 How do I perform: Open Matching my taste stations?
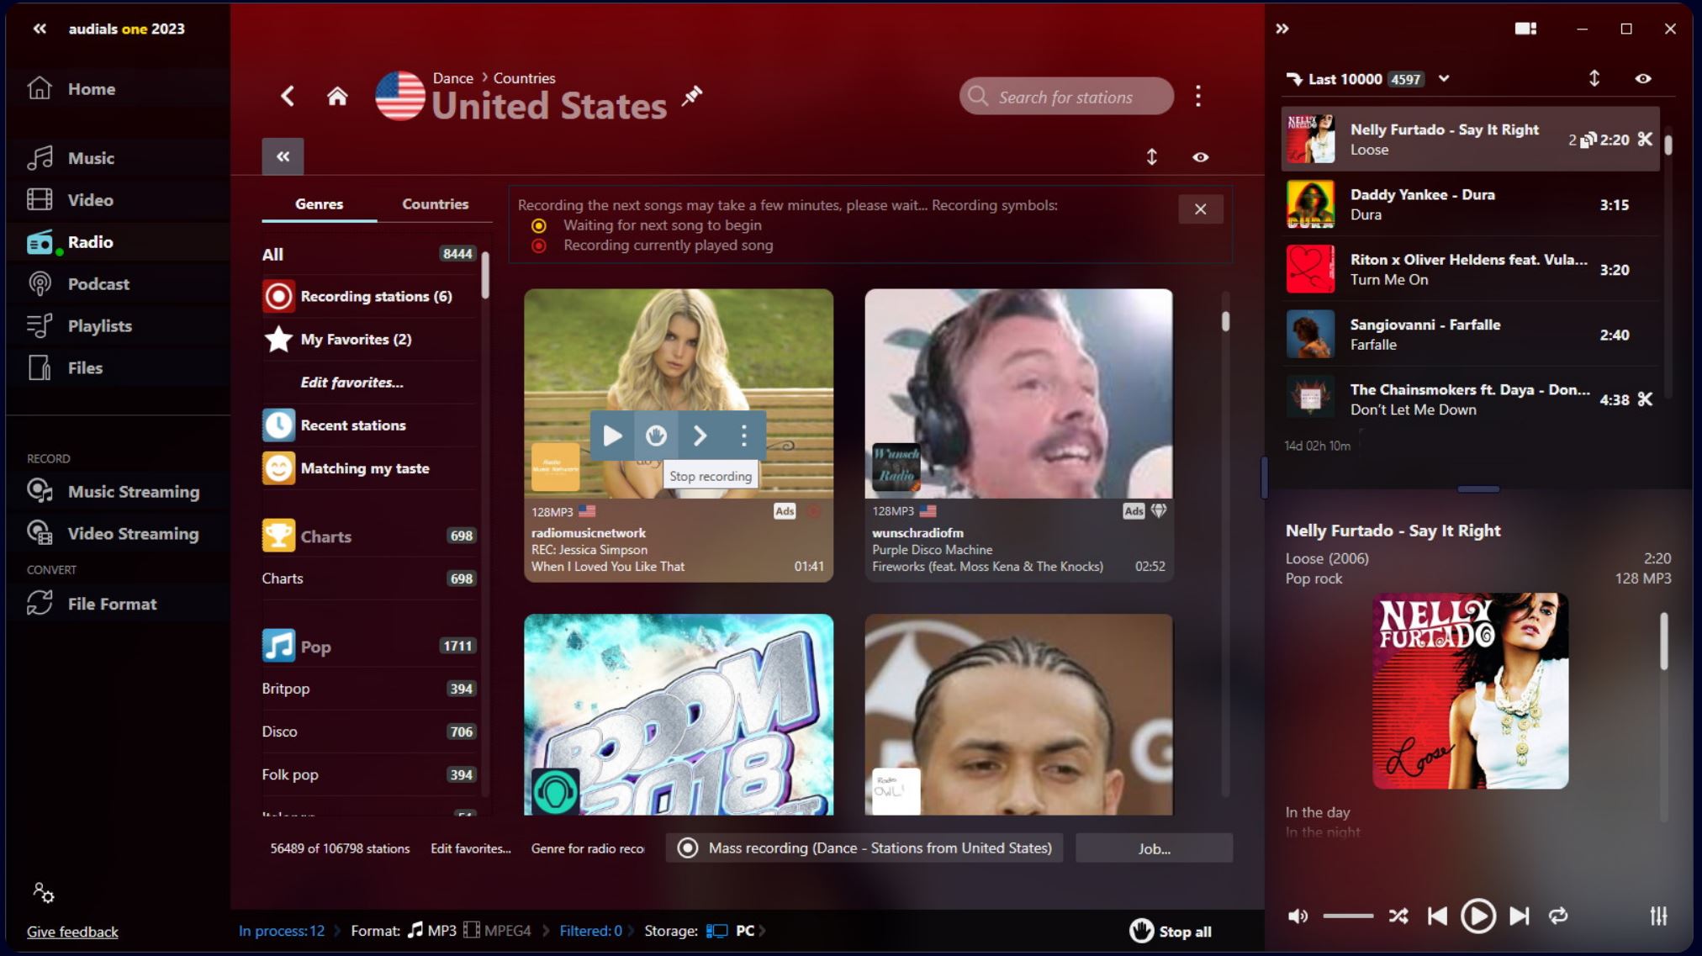(369, 467)
